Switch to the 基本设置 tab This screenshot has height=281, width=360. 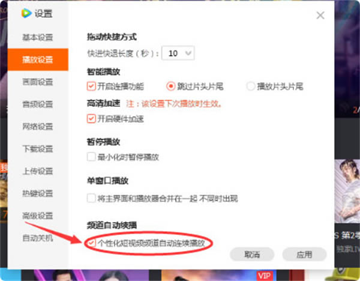[x=38, y=38]
